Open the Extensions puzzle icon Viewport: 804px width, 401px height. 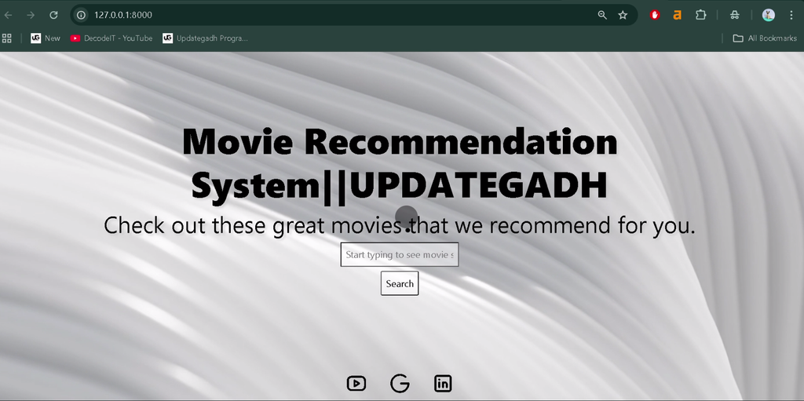click(x=701, y=15)
